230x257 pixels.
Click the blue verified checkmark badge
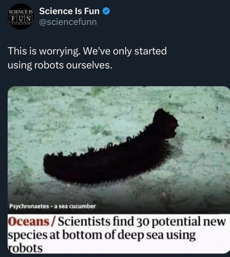pos(106,11)
